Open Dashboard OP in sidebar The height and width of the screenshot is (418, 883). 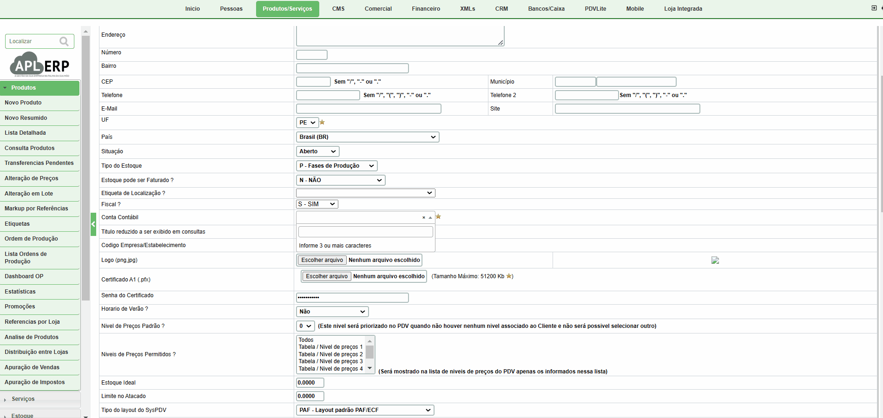pyautogui.click(x=40, y=276)
